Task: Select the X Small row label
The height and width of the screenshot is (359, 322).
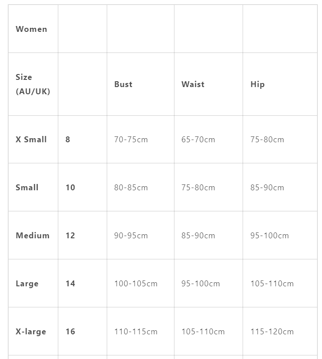Action: [x=31, y=140]
